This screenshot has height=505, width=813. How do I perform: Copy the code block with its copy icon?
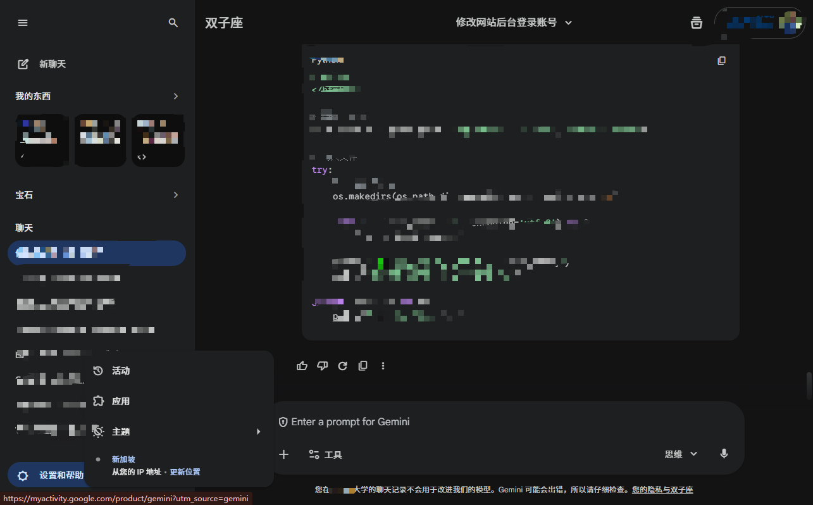tap(722, 61)
